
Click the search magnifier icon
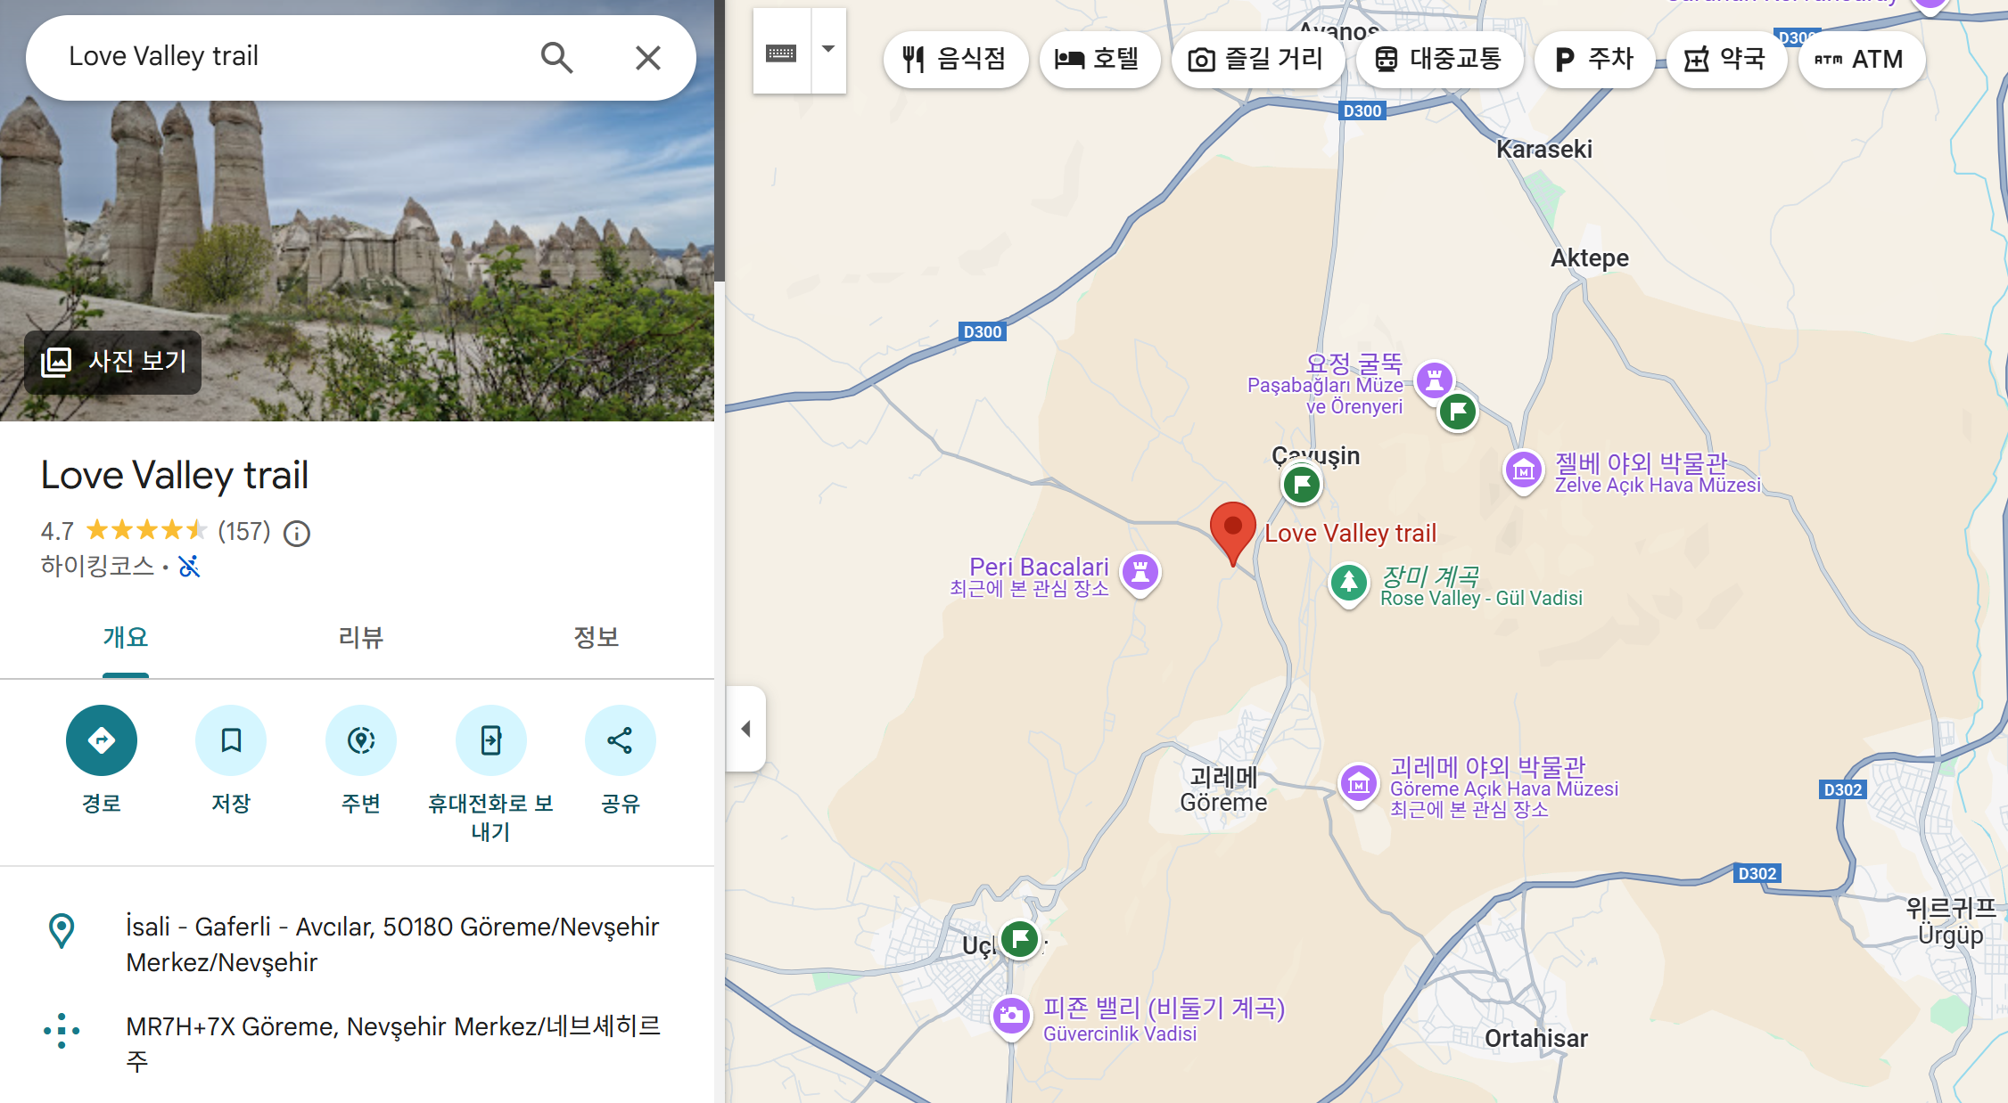[556, 58]
